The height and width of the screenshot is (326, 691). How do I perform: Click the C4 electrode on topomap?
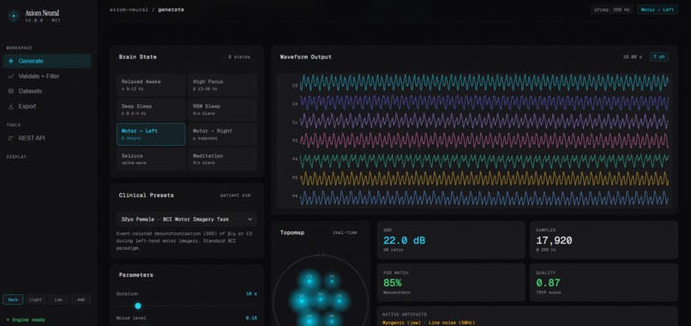click(339, 300)
